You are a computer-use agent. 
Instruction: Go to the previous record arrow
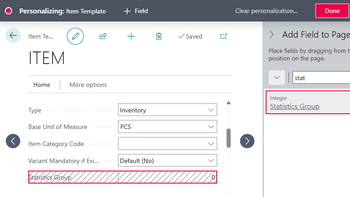[x=13, y=141]
